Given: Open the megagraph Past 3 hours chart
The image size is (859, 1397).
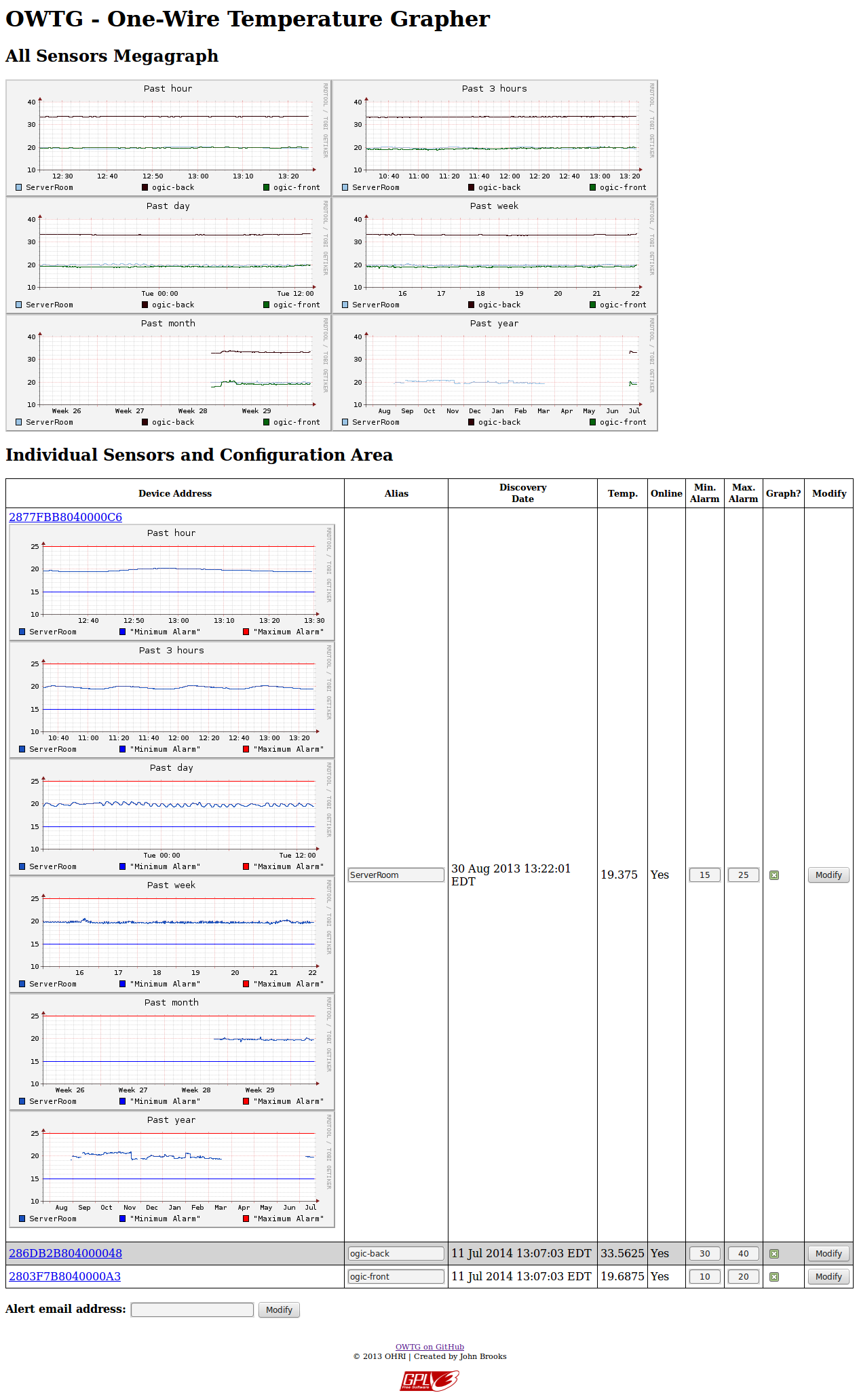Looking at the screenshot, I should tap(495, 138).
